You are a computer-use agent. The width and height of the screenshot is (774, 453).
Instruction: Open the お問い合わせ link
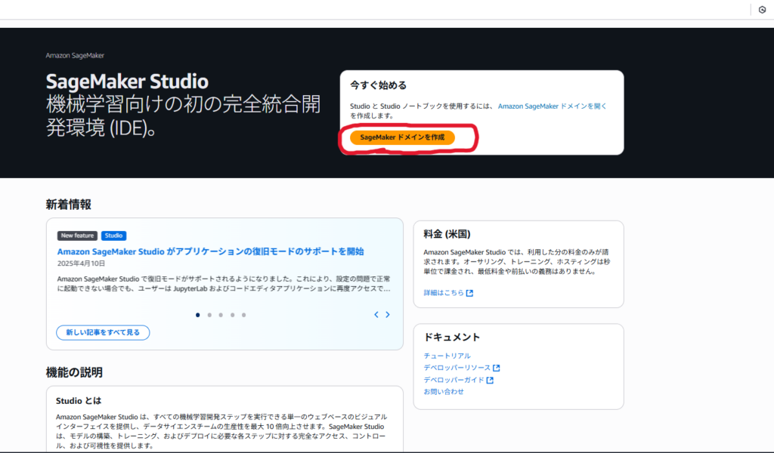click(444, 392)
